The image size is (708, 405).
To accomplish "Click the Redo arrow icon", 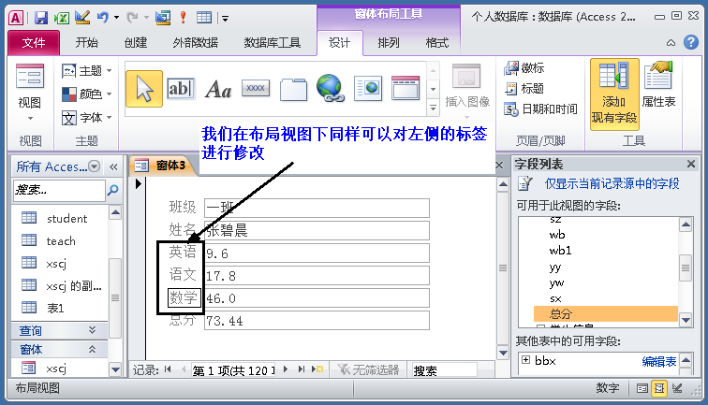I will tap(132, 18).
